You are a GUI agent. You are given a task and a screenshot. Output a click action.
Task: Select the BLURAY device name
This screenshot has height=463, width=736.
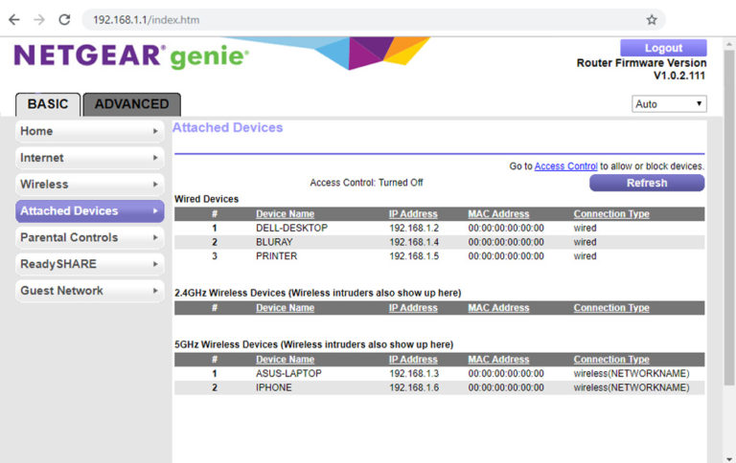(x=274, y=242)
